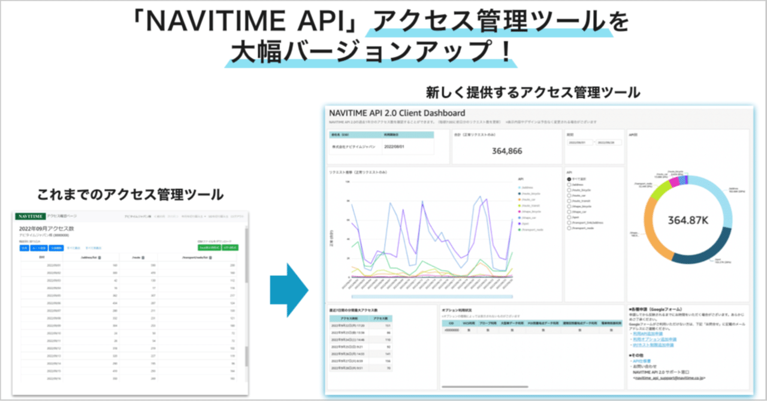The image size is (767, 401).
Task: Enable the /route_bicycle API checkbox
Action: point(569,190)
